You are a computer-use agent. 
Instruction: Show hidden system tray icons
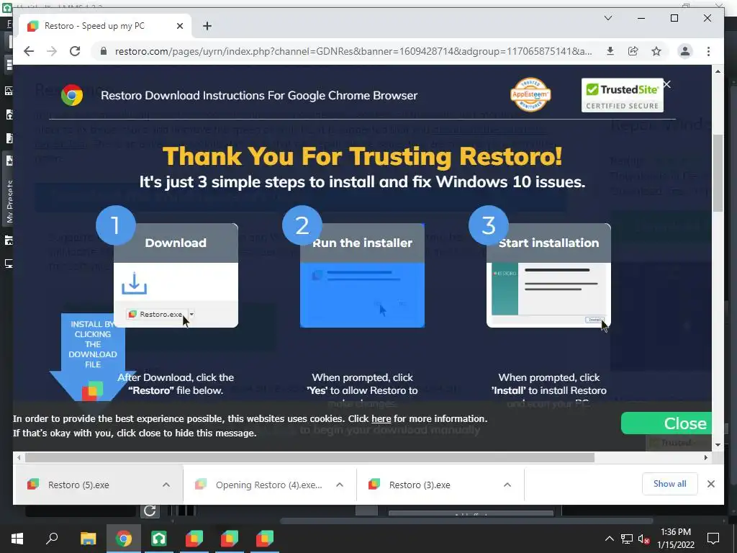(x=609, y=539)
